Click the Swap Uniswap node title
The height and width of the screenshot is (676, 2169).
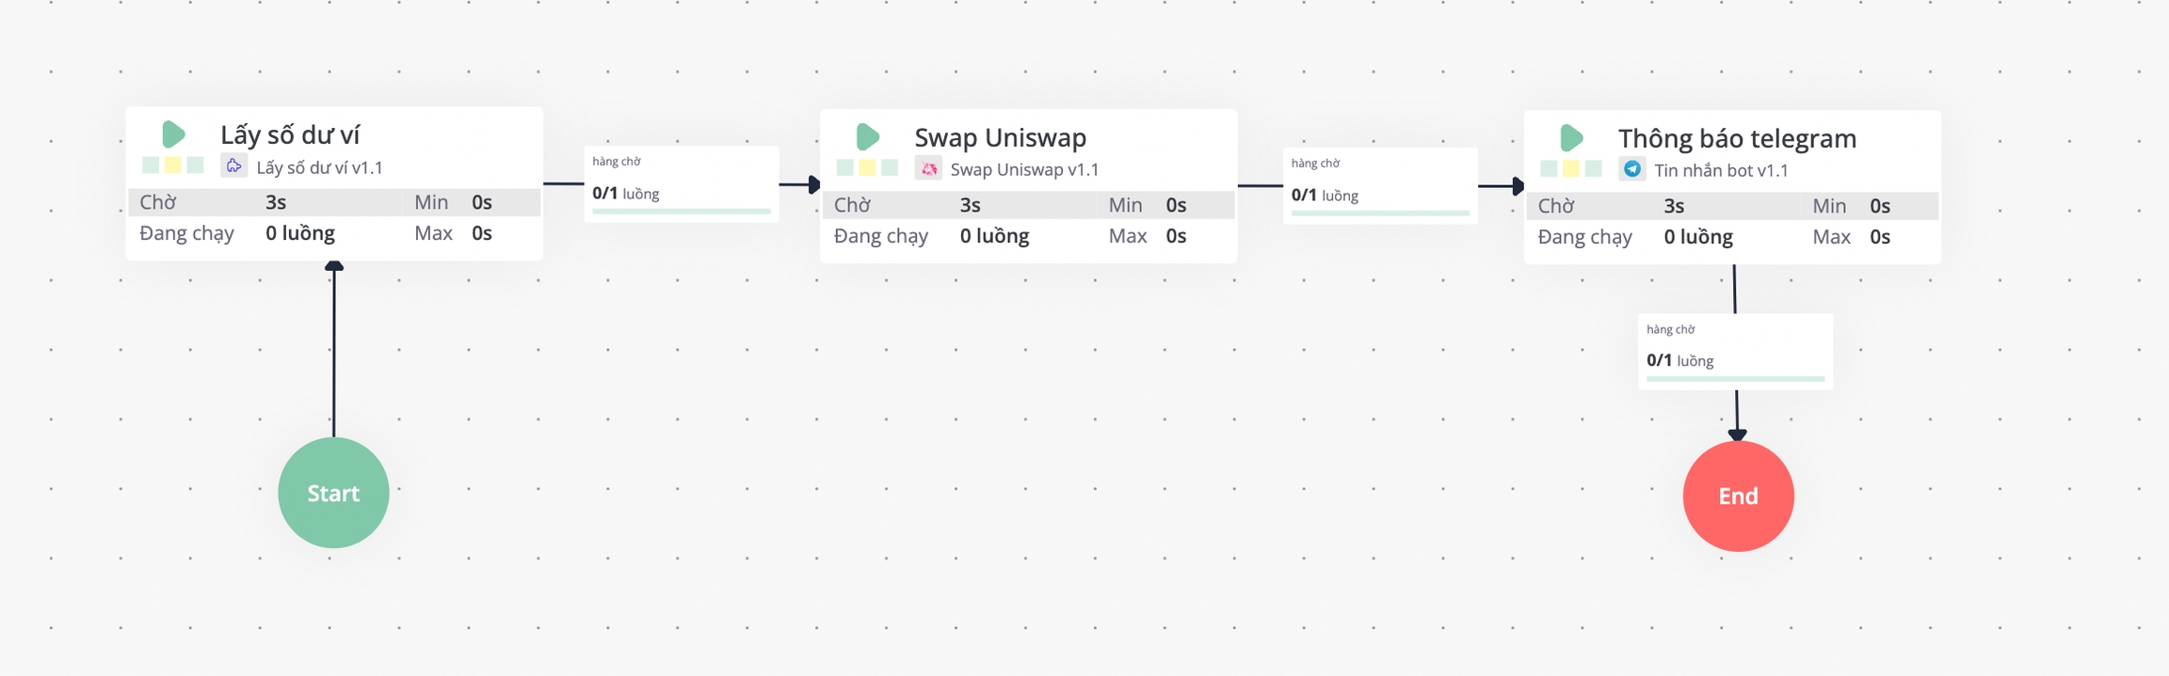tap(1000, 137)
